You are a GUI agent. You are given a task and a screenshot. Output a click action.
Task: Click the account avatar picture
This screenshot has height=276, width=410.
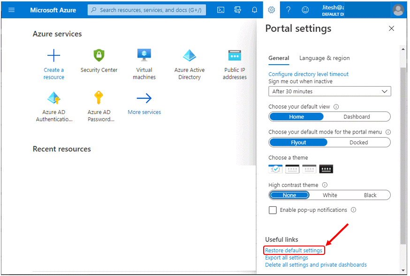[x=398, y=10]
